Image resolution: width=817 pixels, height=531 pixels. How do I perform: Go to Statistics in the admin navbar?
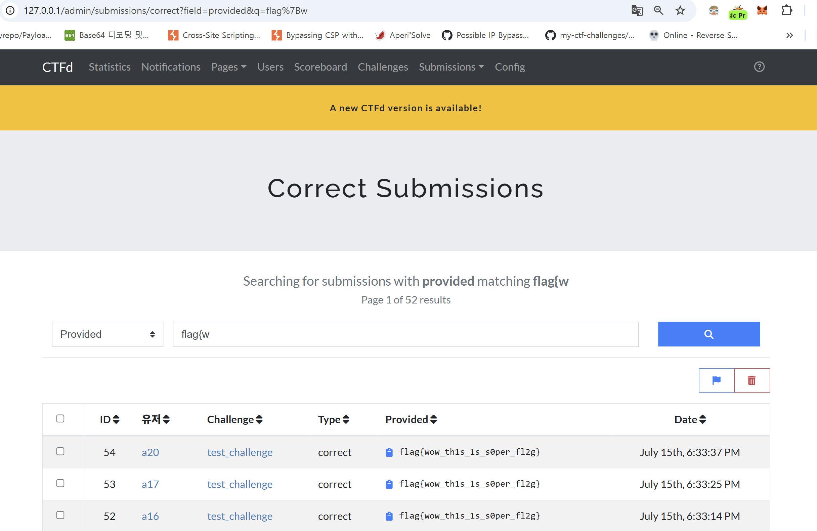tap(110, 67)
